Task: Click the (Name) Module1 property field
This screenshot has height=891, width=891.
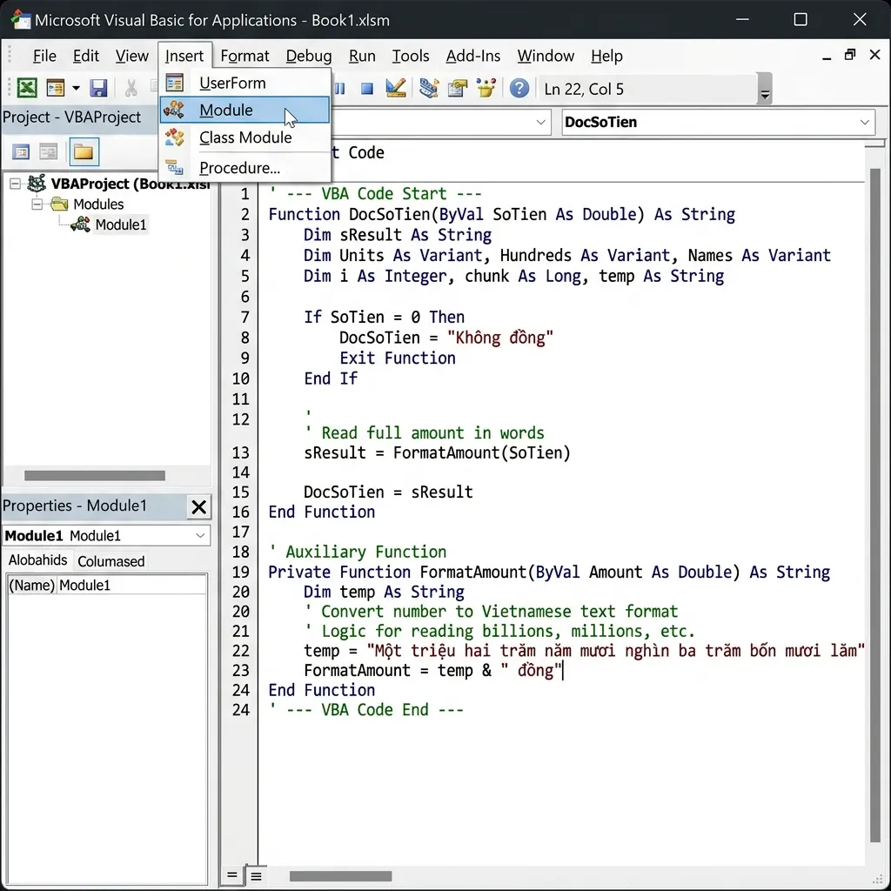Action: pyautogui.click(x=106, y=585)
